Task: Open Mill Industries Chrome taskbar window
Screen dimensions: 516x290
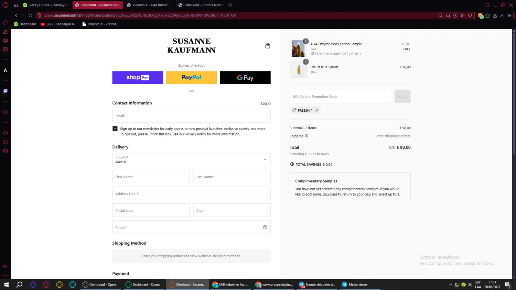Action: point(230,285)
